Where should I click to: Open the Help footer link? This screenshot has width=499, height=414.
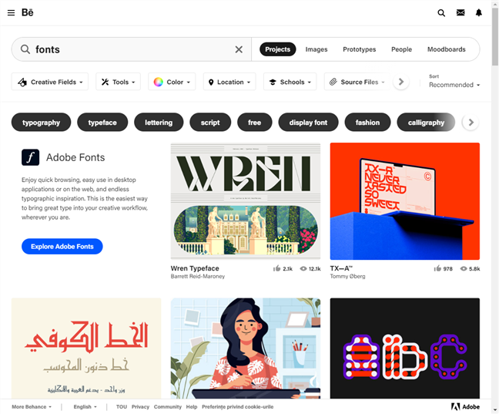(192, 406)
